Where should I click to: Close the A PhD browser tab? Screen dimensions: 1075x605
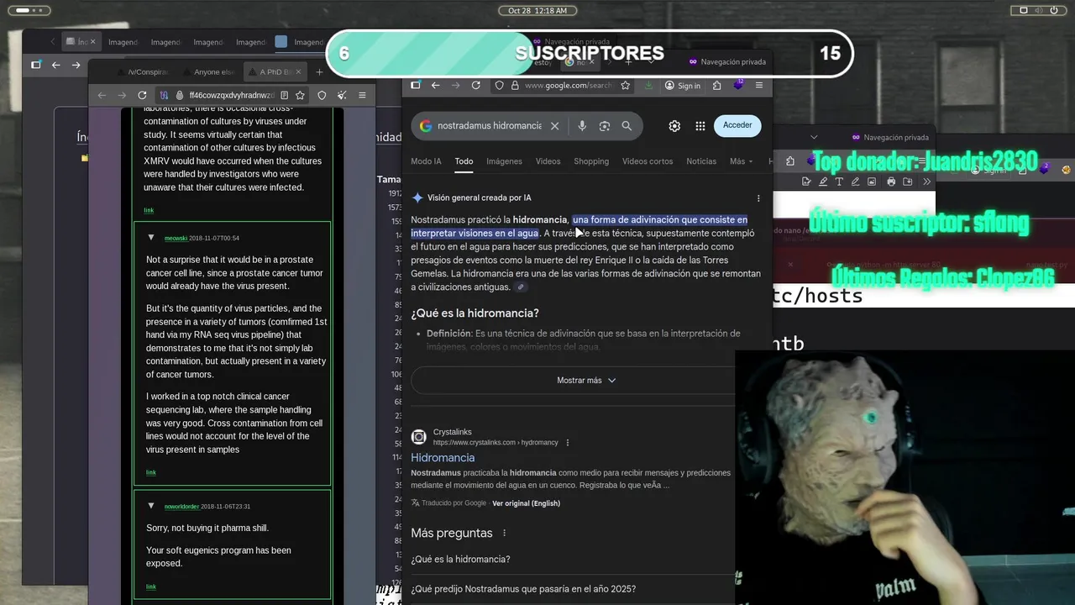pyautogui.click(x=299, y=72)
